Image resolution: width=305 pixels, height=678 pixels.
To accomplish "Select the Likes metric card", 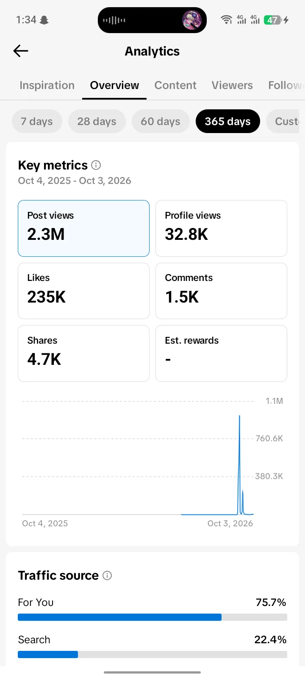I will 83,291.
